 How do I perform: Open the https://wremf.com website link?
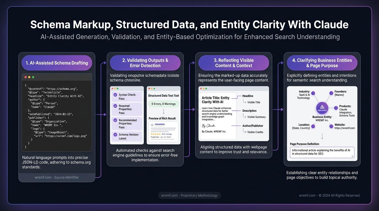345,128
